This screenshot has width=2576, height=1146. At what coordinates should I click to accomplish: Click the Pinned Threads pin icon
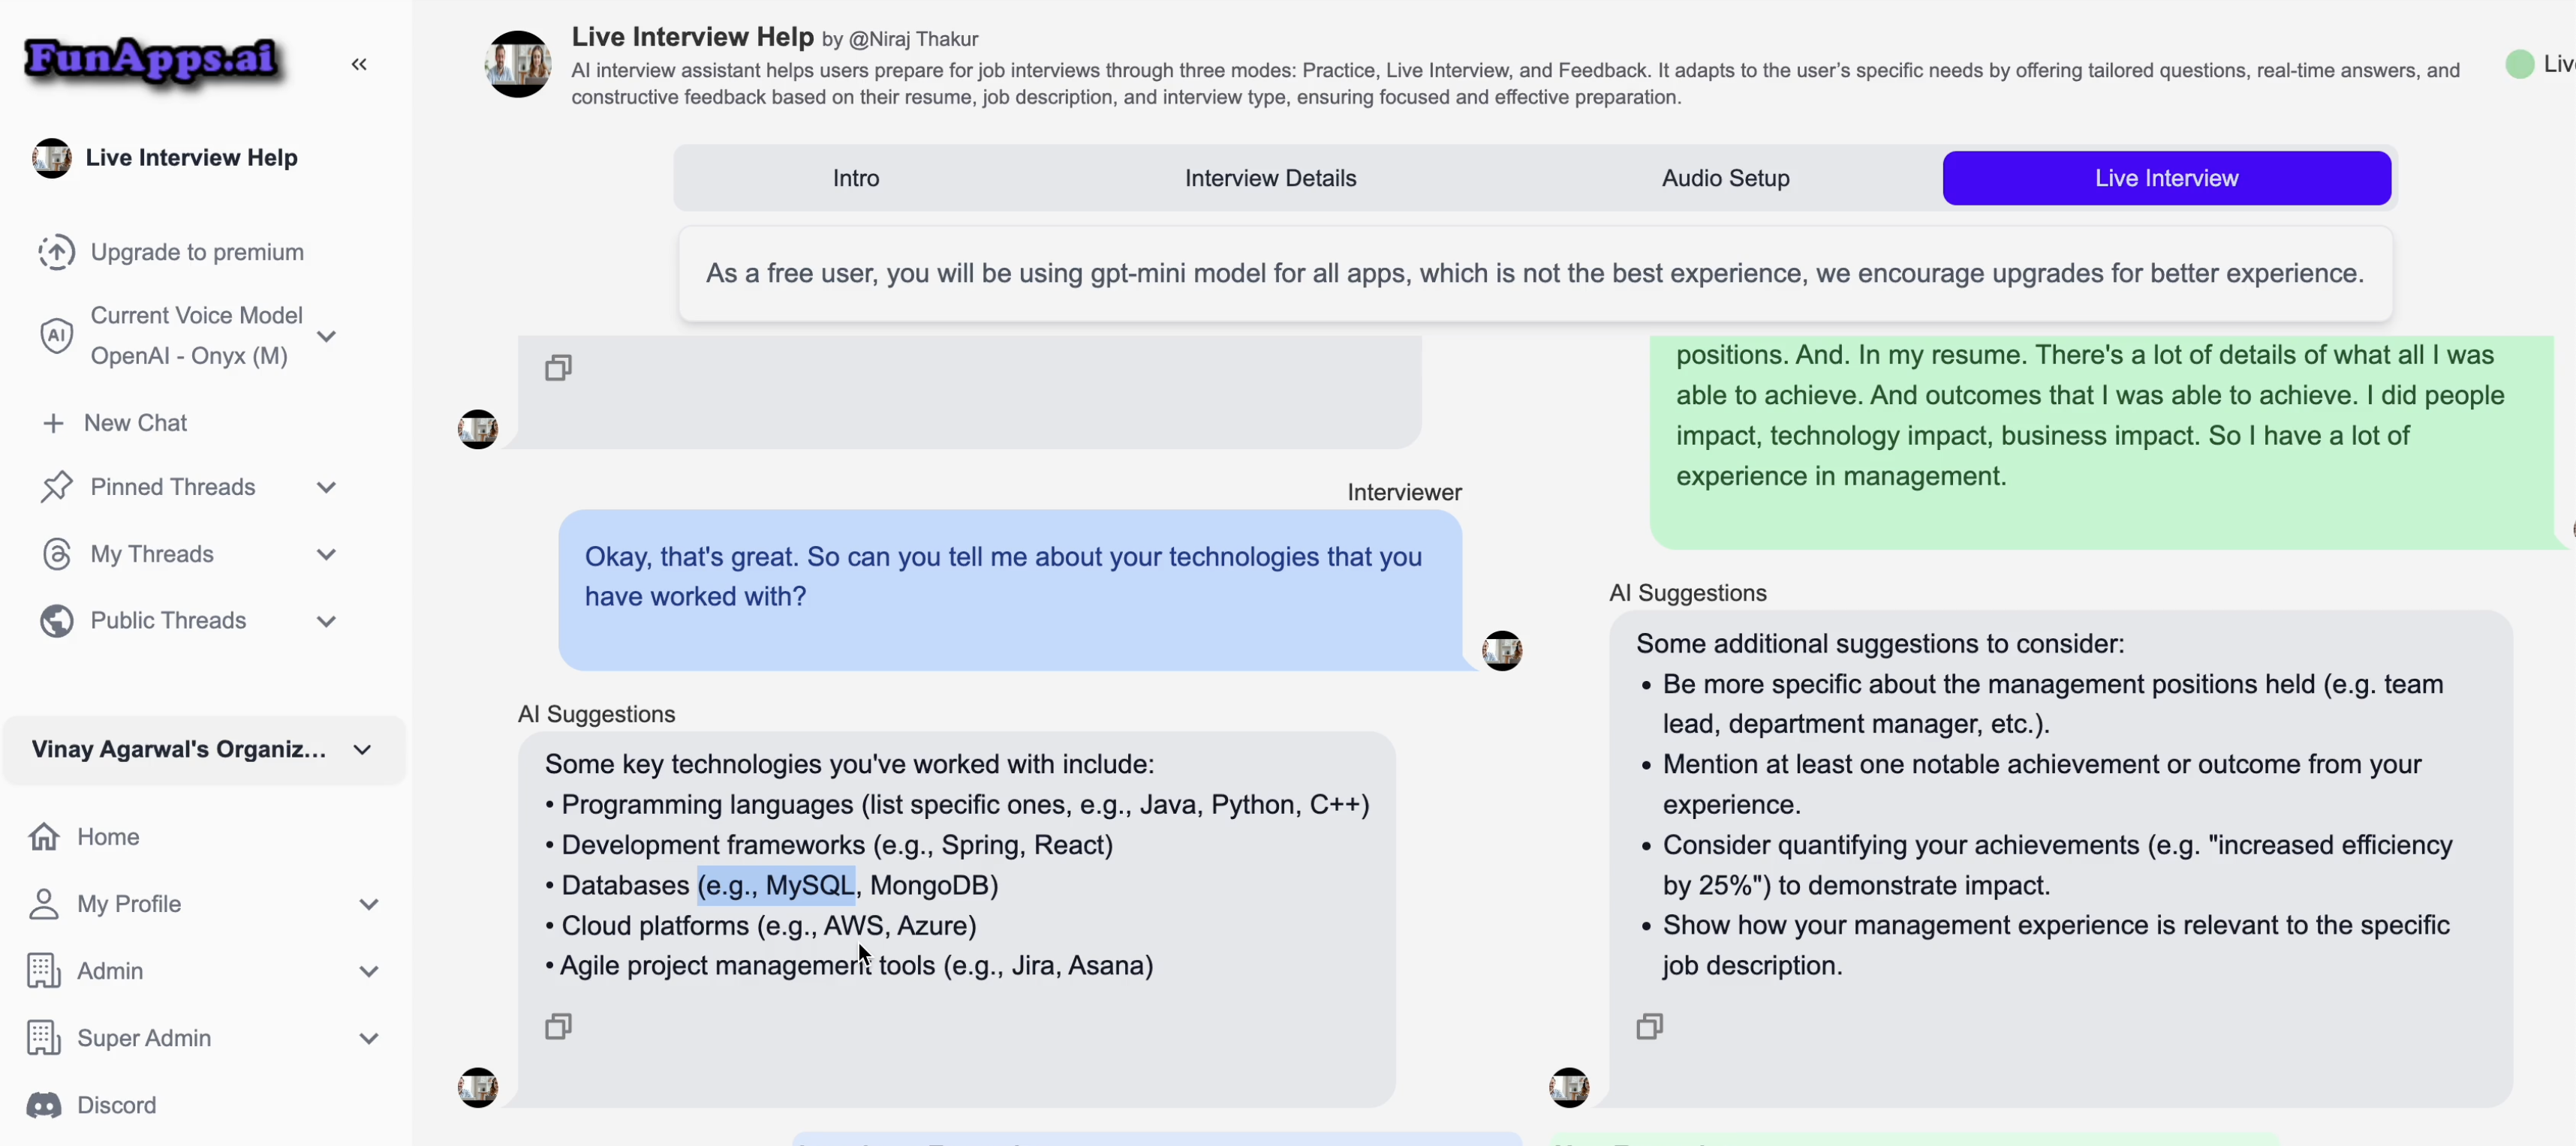click(x=56, y=487)
